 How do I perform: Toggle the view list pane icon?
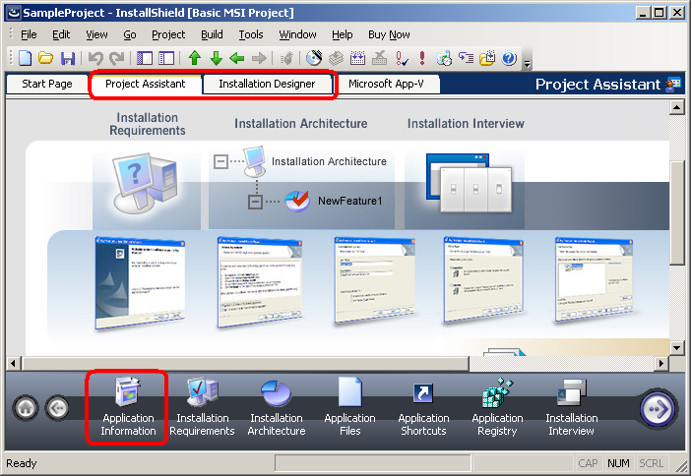coord(145,58)
